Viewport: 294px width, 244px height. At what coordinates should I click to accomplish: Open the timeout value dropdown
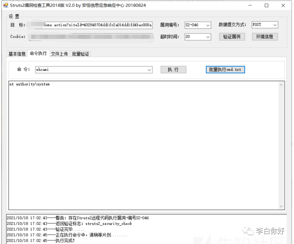point(208,37)
